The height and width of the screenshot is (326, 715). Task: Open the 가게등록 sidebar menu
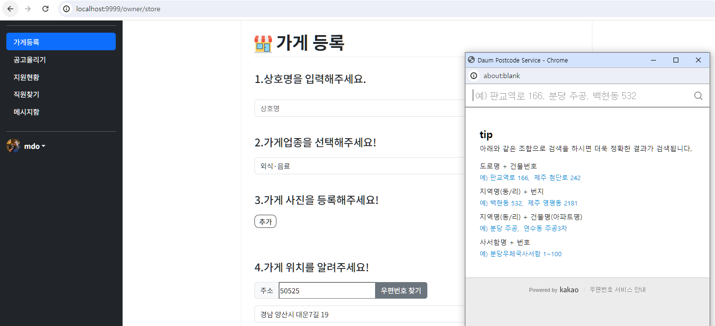[61, 41]
